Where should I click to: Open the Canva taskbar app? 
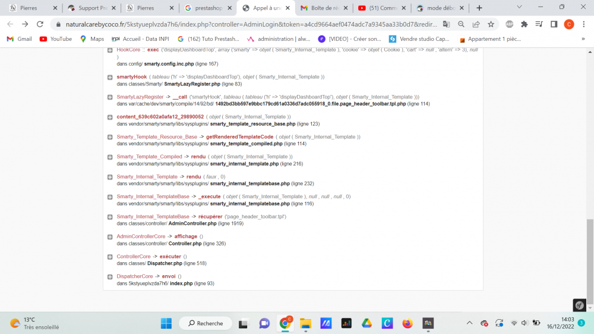[387, 323]
